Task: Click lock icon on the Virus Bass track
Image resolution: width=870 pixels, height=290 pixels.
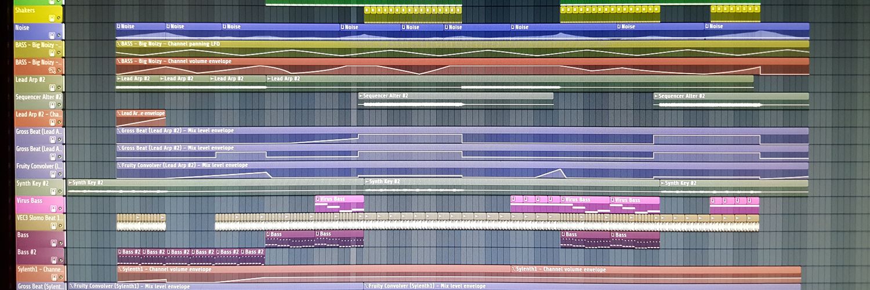Action: (53, 209)
